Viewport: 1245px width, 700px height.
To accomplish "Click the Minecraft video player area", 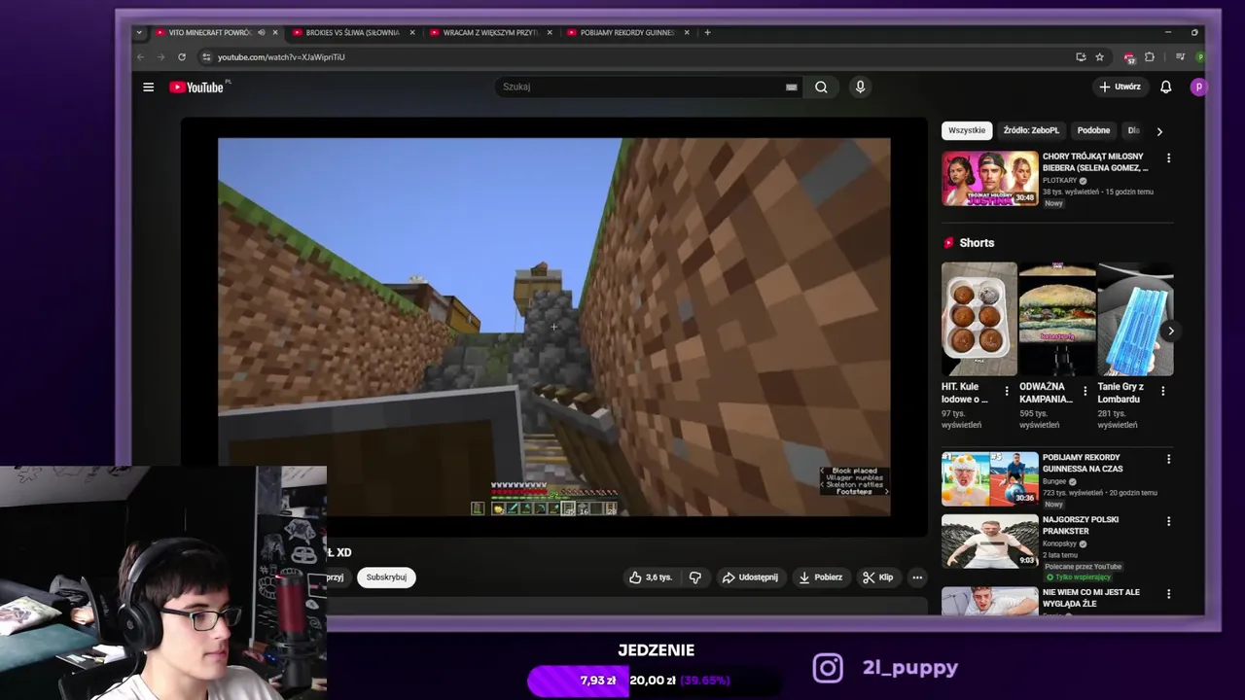I will point(553,326).
